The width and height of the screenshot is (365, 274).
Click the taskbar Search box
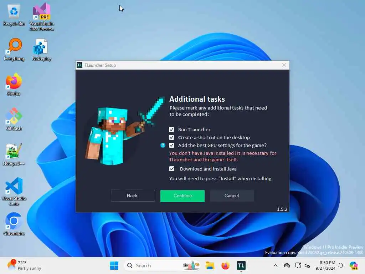coord(162,265)
